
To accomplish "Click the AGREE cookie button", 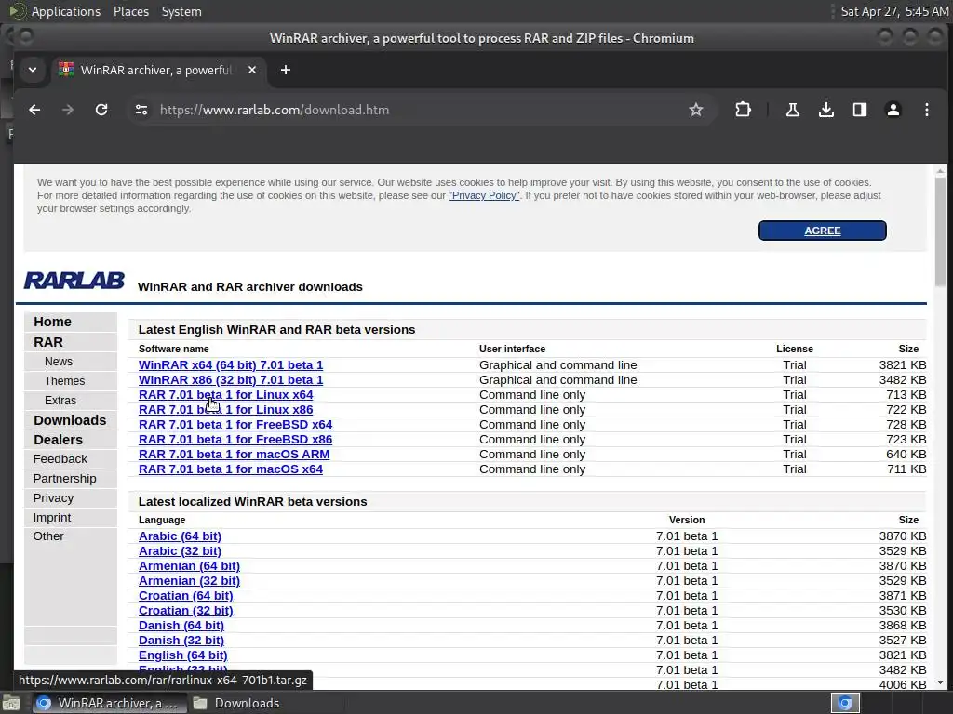I will [x=822, y=231].
